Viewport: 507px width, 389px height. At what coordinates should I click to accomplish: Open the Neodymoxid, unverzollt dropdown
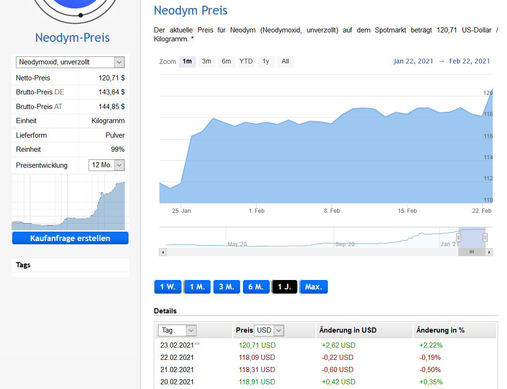tap(70, 62)
